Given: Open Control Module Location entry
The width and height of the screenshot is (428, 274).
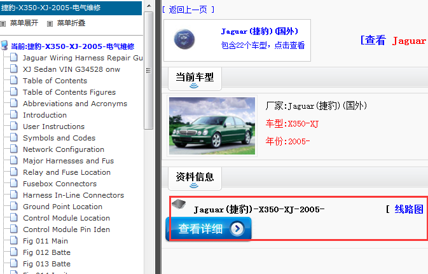Looking at the screenshot, I should 66,218.
